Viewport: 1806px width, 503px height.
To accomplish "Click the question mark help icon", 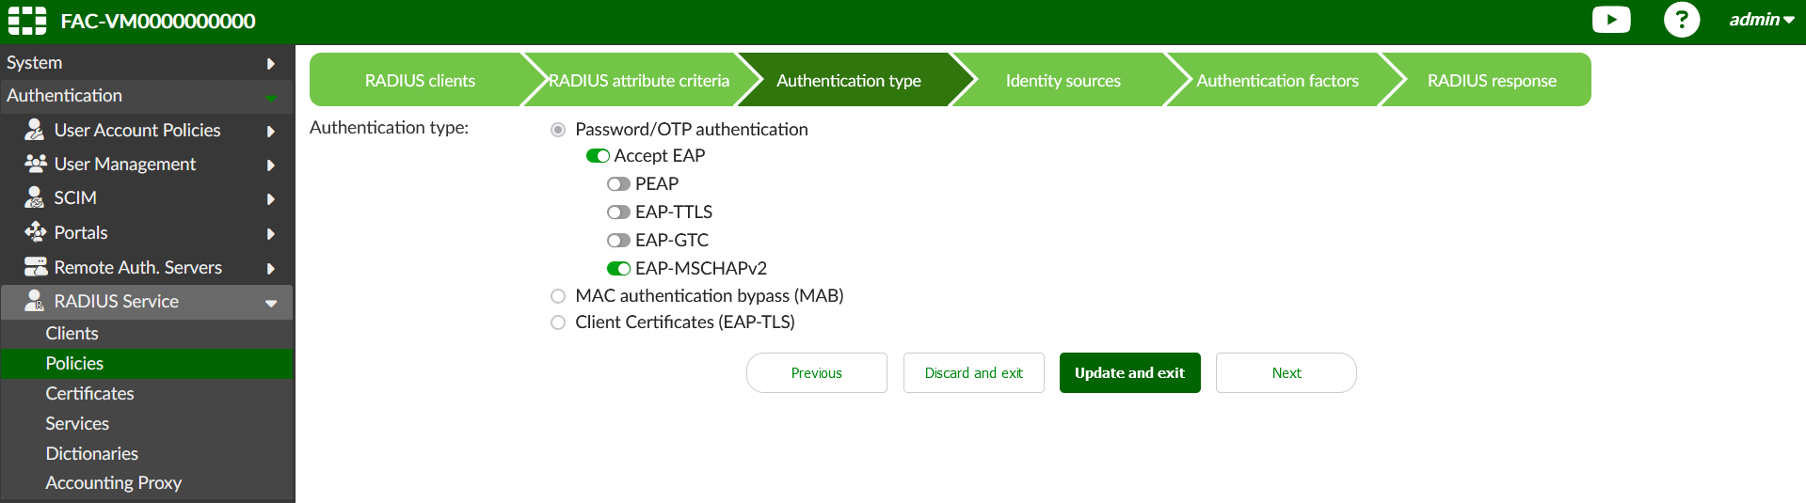I will (1681, 20).
